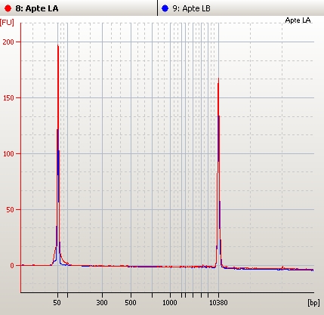Screen dimensions: 324x315
Task: Click the 500 label on the bp axis
Action: tap(131, 302)
